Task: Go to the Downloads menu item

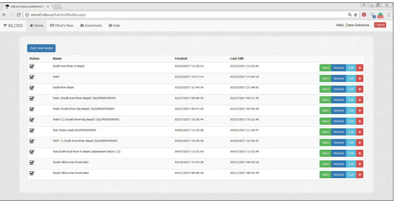Action: point(91,25)
